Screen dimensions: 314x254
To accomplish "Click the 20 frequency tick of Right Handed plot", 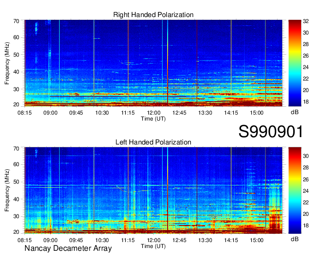I will (16, 104).
